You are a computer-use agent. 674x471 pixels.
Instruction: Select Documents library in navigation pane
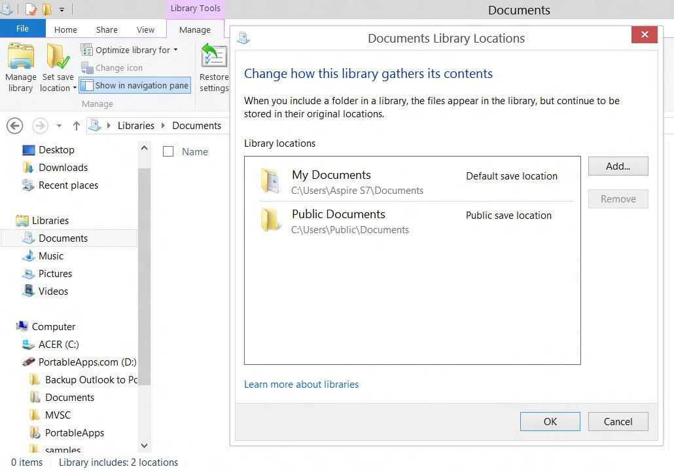click(x=69, y=238)
